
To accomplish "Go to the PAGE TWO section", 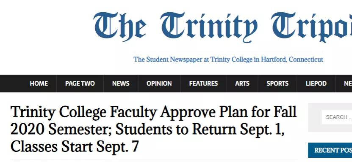I will 80,84.
